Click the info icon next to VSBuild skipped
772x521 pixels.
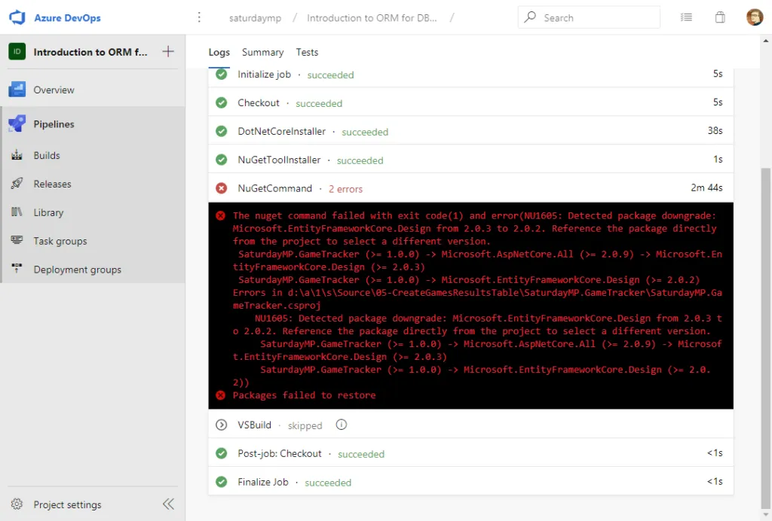tap(342, 424)
